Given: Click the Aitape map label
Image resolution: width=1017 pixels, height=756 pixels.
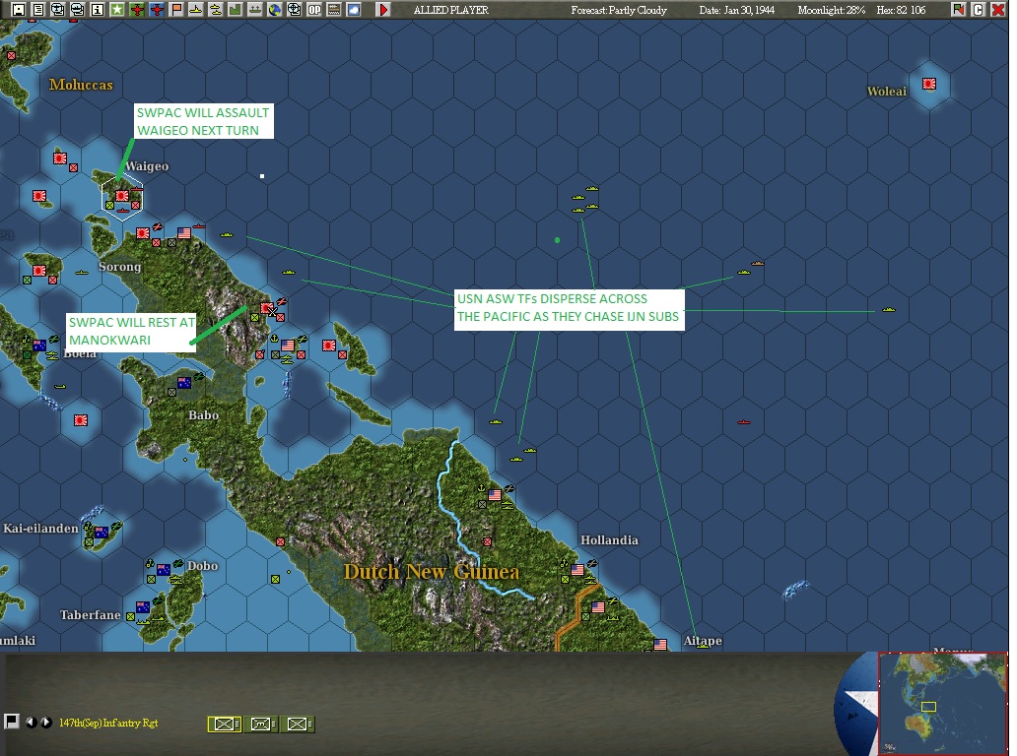Looking at the screenshot, I should [703, 641].
